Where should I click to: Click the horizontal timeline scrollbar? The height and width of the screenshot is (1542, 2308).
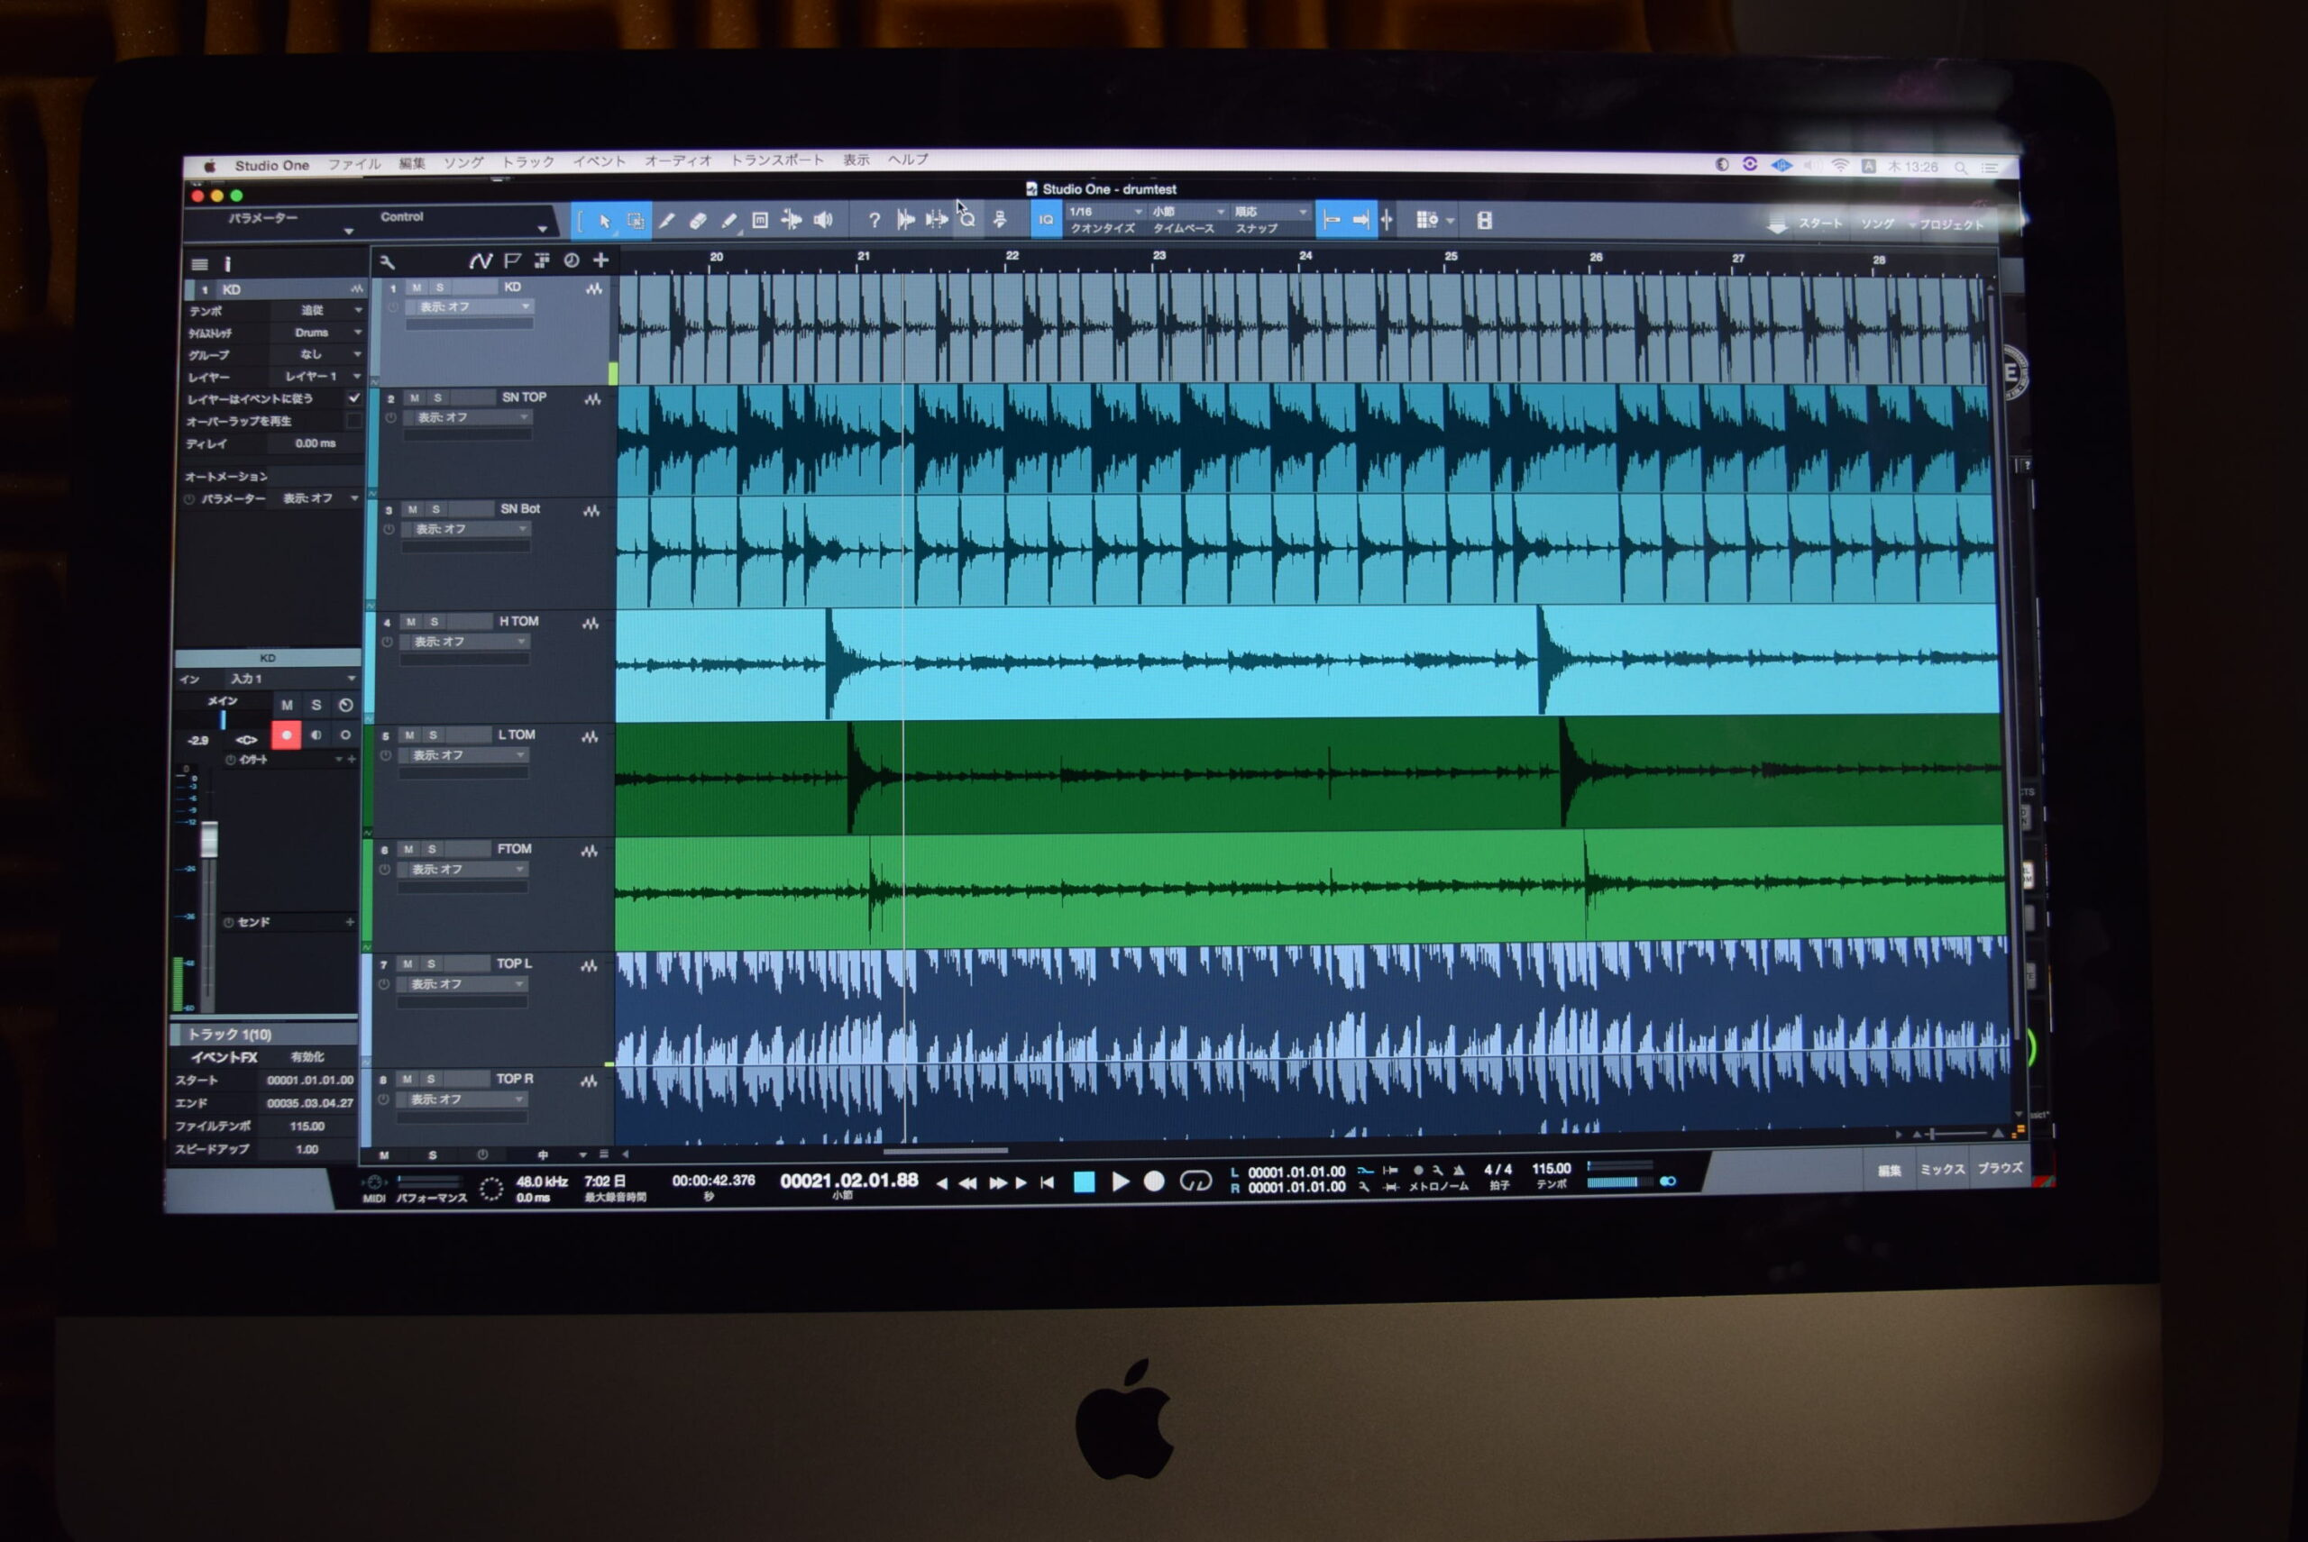pos(946,1151)
